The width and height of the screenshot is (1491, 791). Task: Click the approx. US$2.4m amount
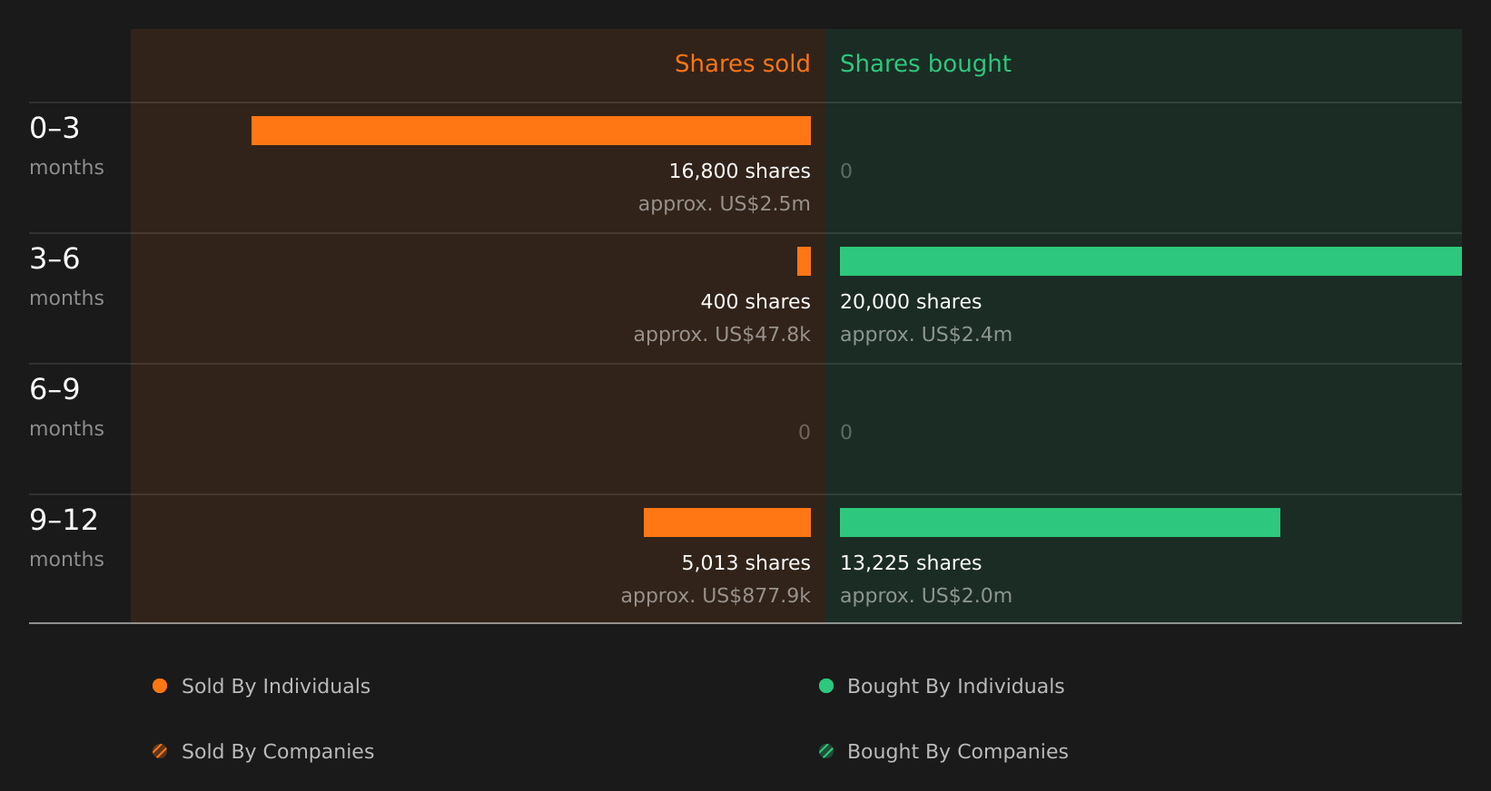click(x=925, y=335)
